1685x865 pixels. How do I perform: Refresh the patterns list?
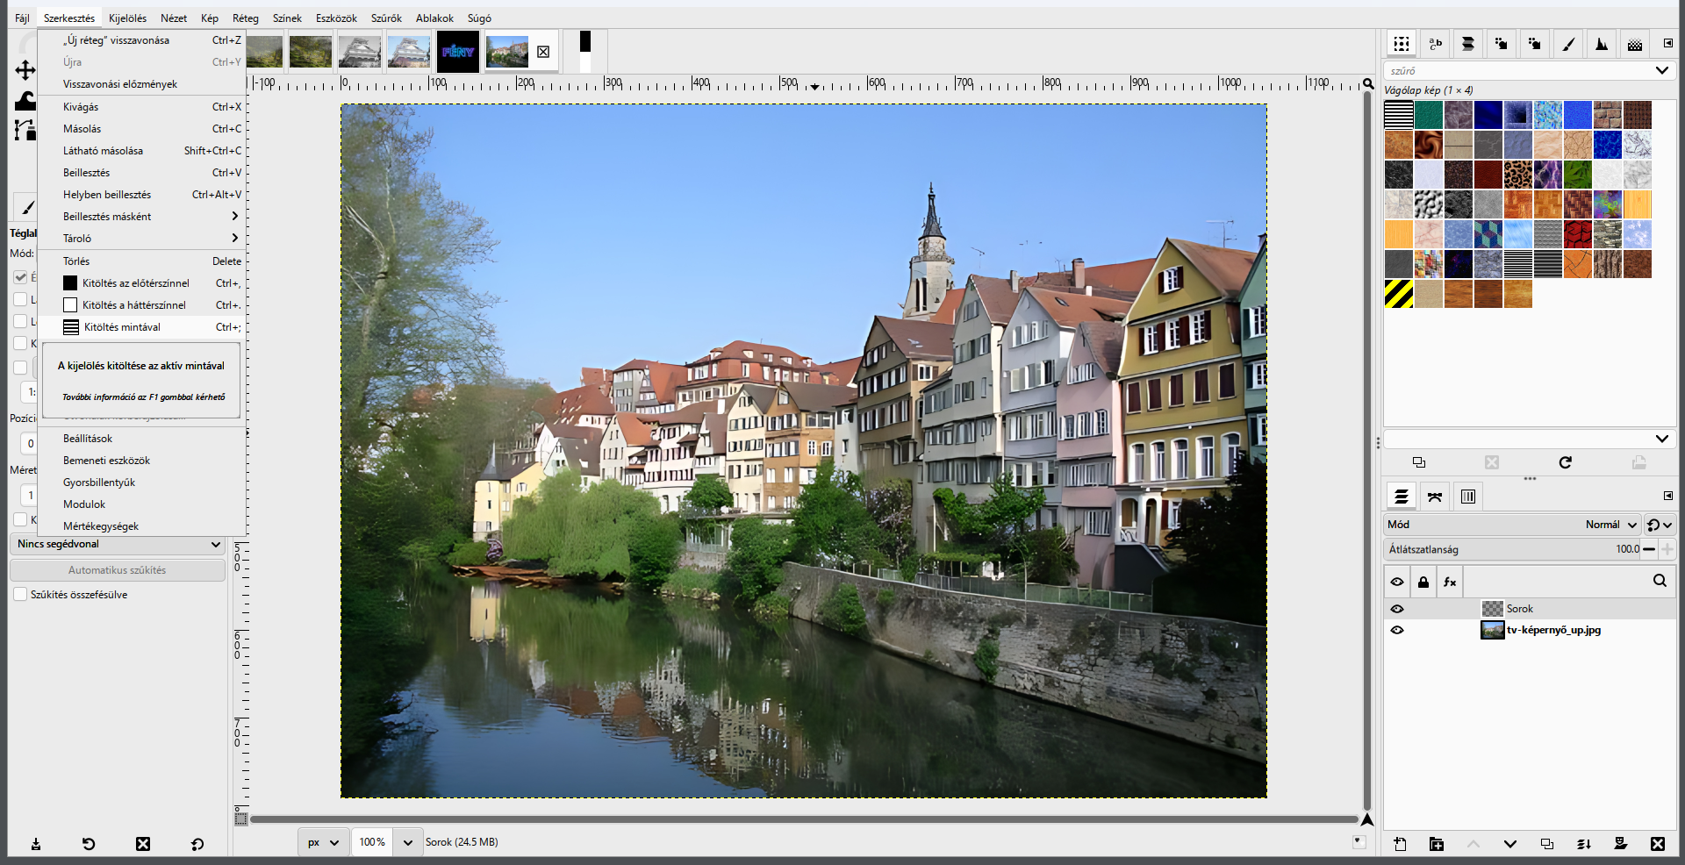click(x=1565, y=462)
